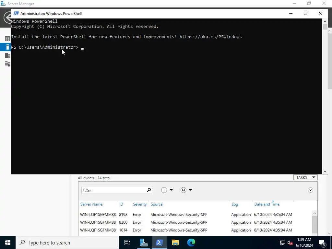
Task: Select File and Storage Services sidebar icon
Action: (8, 64)
